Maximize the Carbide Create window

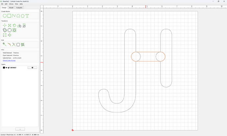click(x=218, y=1)
